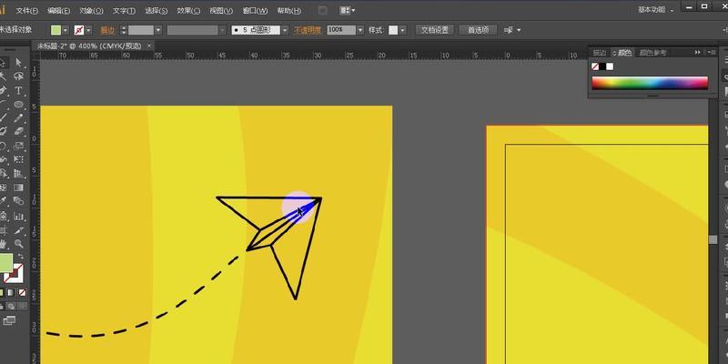The width and height of the screenshot is (728, 364).
Task: Select the Pencil tool
Action: 18,118
